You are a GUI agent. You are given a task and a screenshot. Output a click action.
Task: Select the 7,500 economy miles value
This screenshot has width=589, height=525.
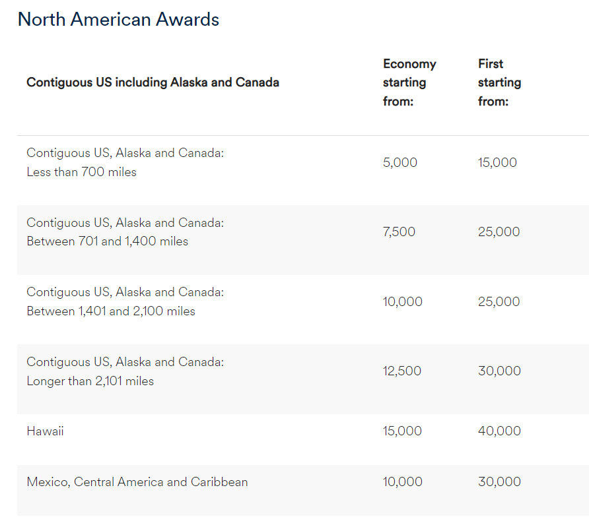point(399,232)
